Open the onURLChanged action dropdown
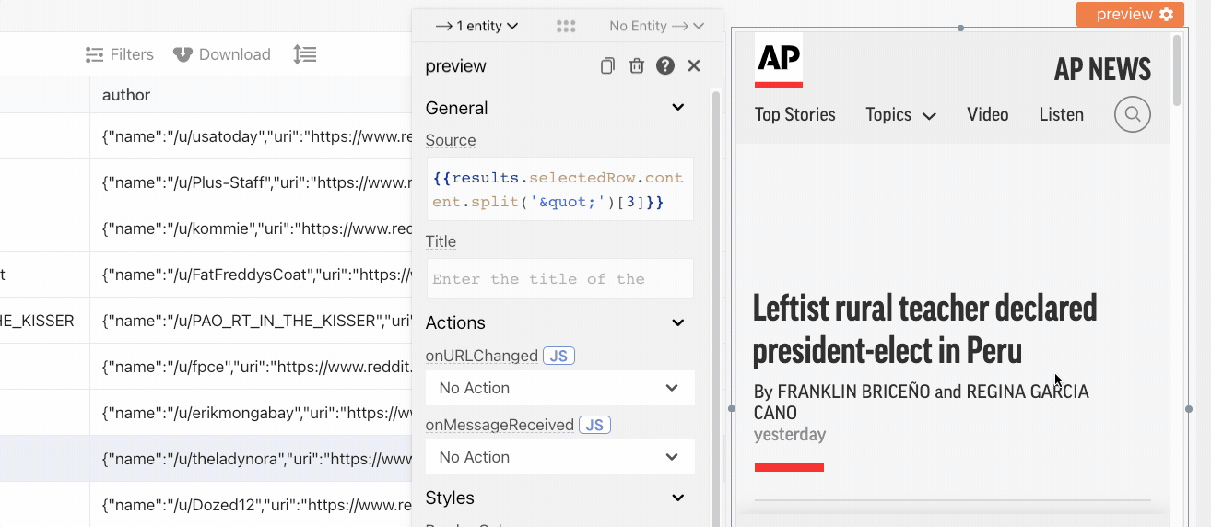1211x527 pixels. pos(559,388)
